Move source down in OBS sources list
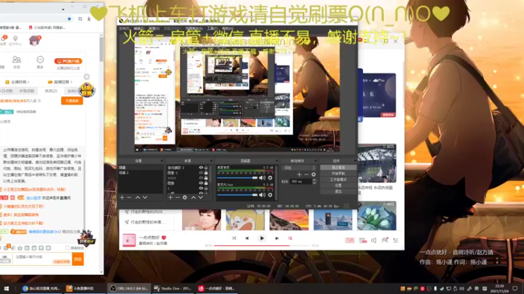 coord(200,198)
